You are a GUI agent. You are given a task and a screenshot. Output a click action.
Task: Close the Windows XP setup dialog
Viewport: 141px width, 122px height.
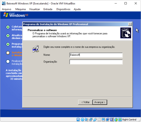pos(130,24)
